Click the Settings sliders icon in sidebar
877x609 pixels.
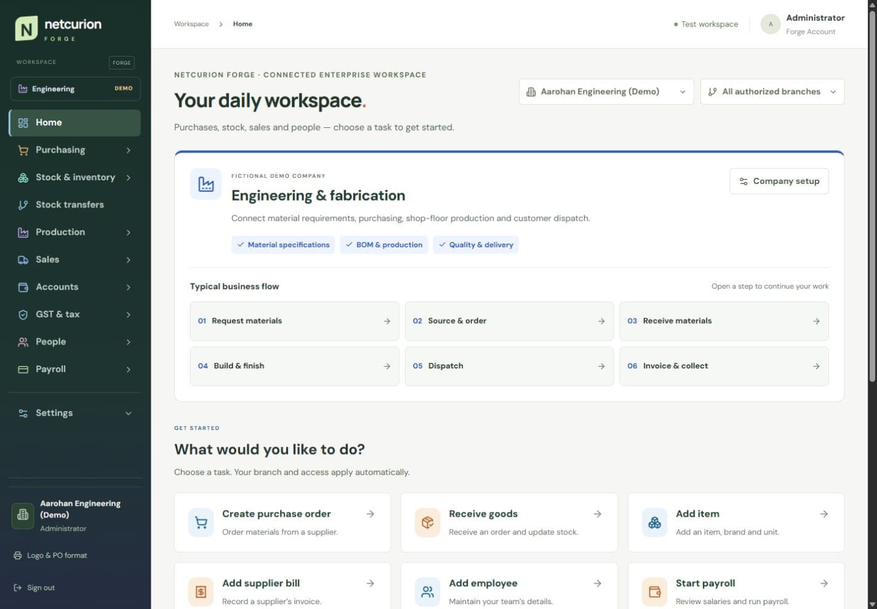point(23,413)
